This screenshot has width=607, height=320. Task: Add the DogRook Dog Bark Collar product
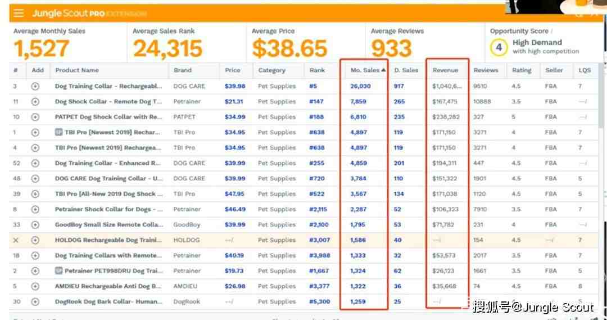[35, 301]
